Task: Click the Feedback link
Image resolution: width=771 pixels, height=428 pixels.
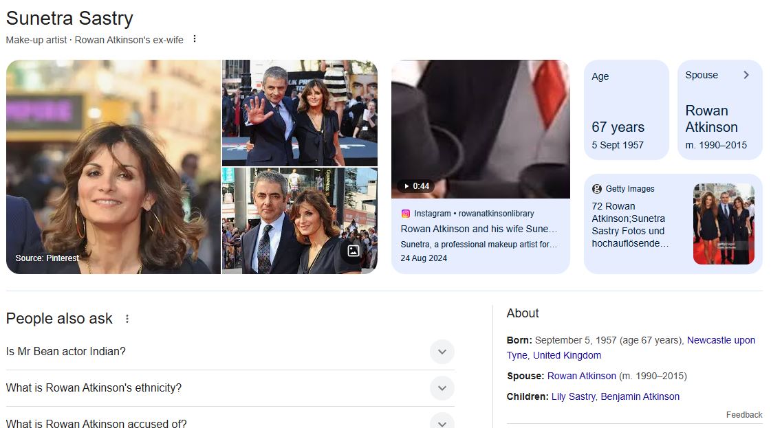Action: coord(744,415)
